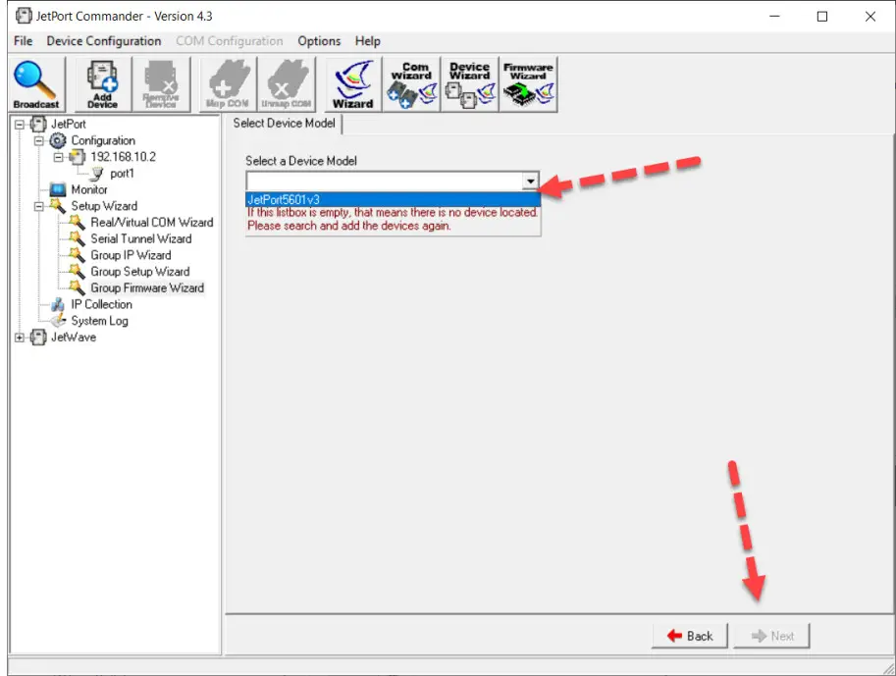Click the Add Device toolbar icon

pyautogui.click(x=102, y=84)
